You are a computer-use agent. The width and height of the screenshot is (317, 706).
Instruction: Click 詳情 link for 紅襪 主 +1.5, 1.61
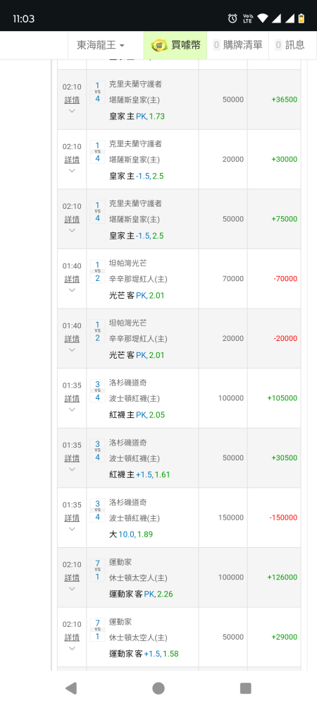[72, 458]
